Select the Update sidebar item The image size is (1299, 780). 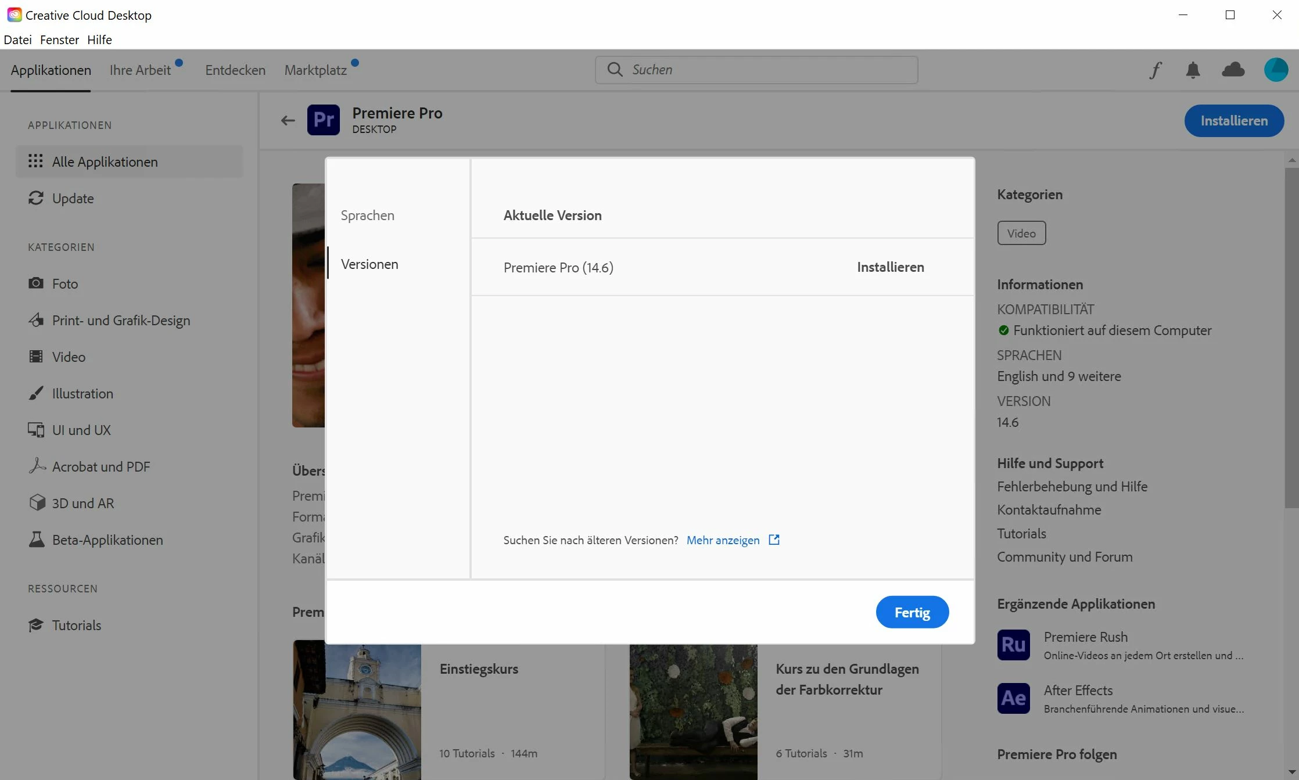pyautogui.click(x=73, y=199)
